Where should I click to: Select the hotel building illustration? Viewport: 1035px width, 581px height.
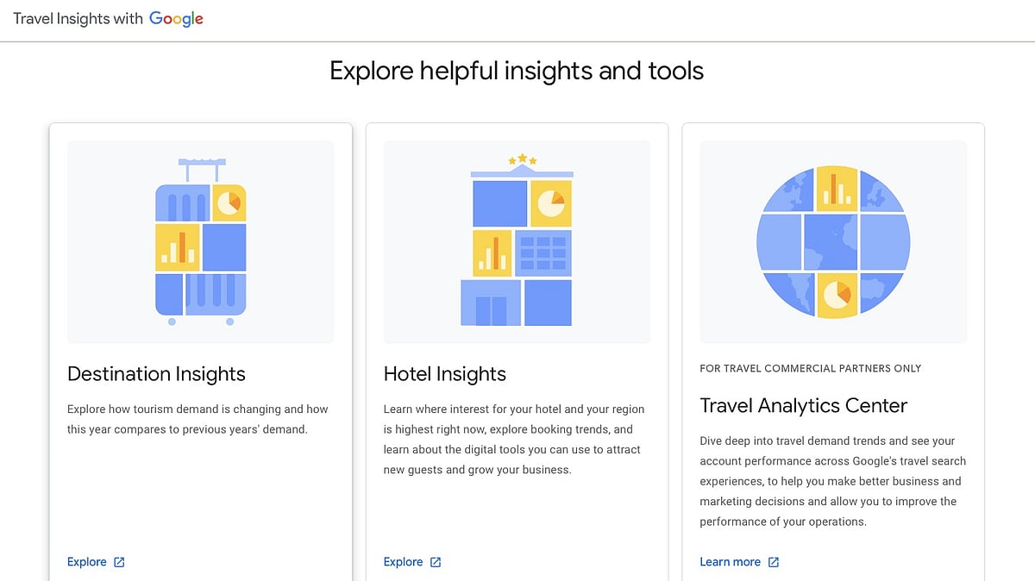(517, 246)
